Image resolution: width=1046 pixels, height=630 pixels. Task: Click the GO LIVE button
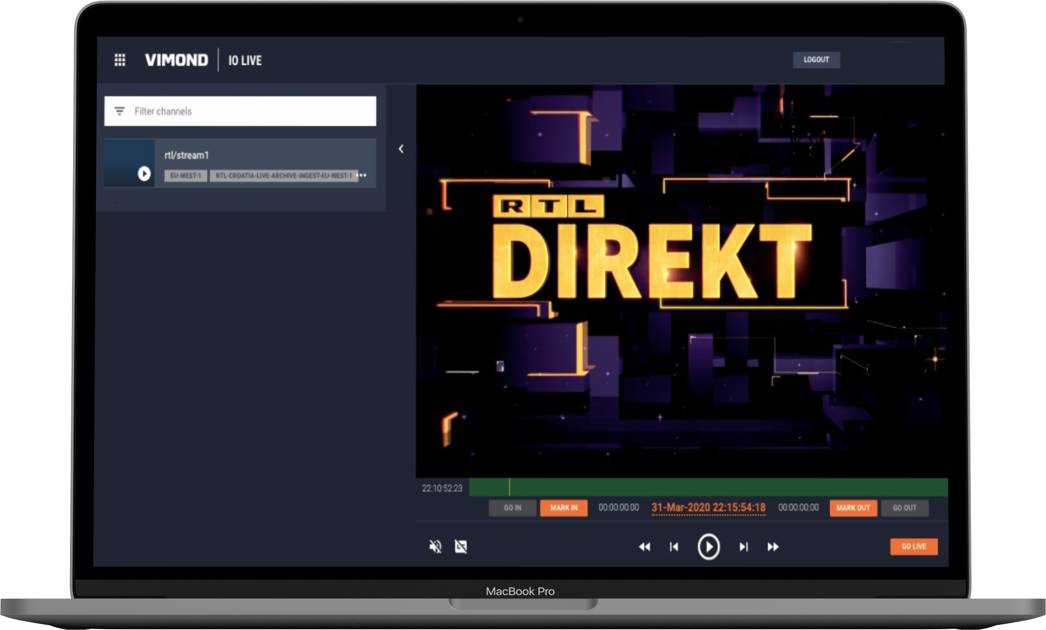coord(913,546)
